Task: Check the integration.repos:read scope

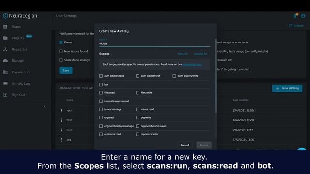Action: point(101,101)
